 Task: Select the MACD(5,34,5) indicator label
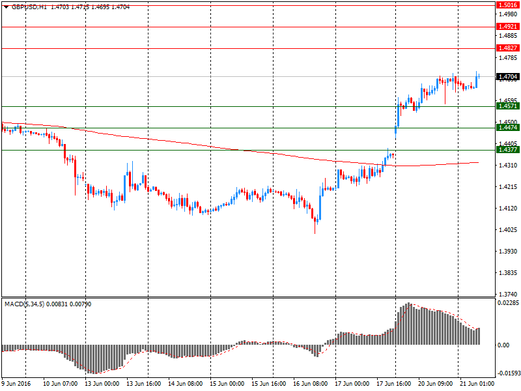coord(24,304)
